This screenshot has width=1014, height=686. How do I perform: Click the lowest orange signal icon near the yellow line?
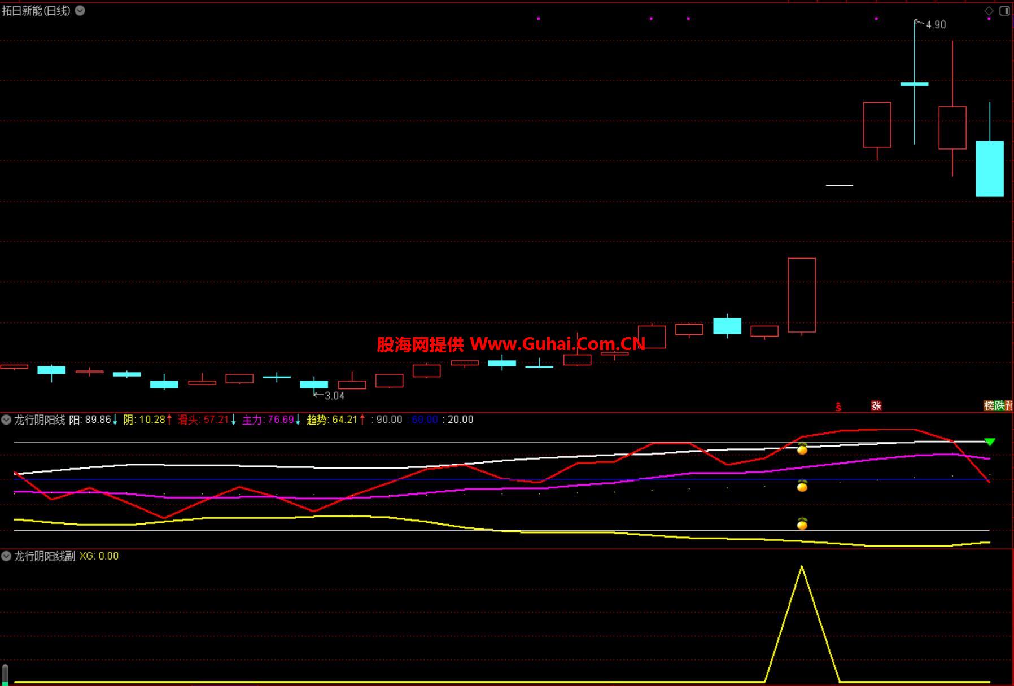coord(802,523)
